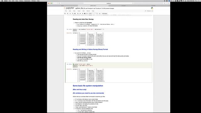The height and width of the screenshot is (113, 201).
Task: Click the Some basic file system manipulation heading
Action: (88, 86)
